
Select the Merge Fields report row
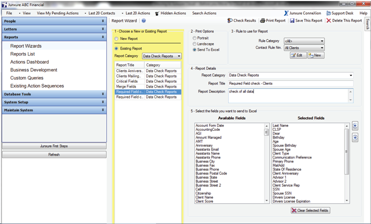click(148, 87)
